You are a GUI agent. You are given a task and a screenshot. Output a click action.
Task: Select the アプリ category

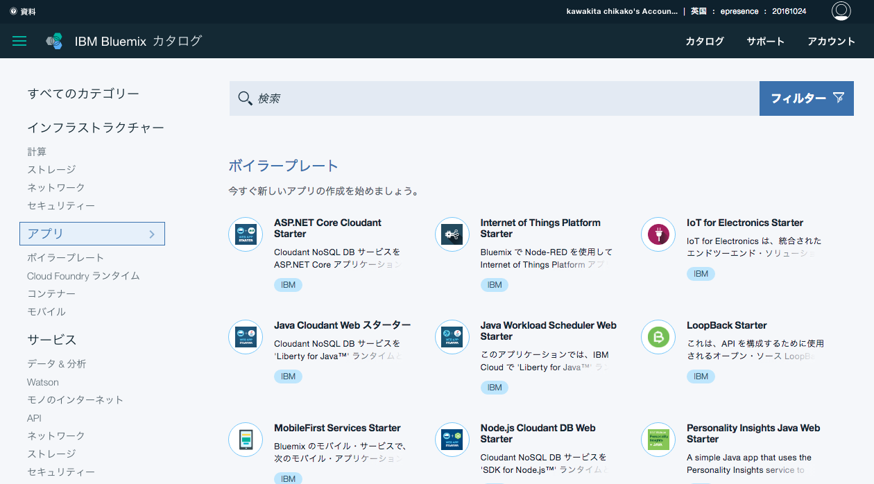pos(92,234)
